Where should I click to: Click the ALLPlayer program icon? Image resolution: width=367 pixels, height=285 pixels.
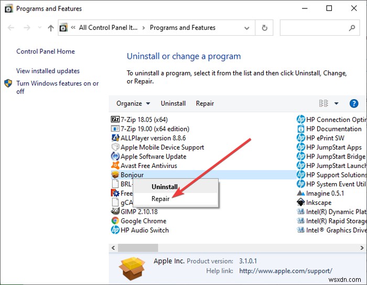pos(115,138)
